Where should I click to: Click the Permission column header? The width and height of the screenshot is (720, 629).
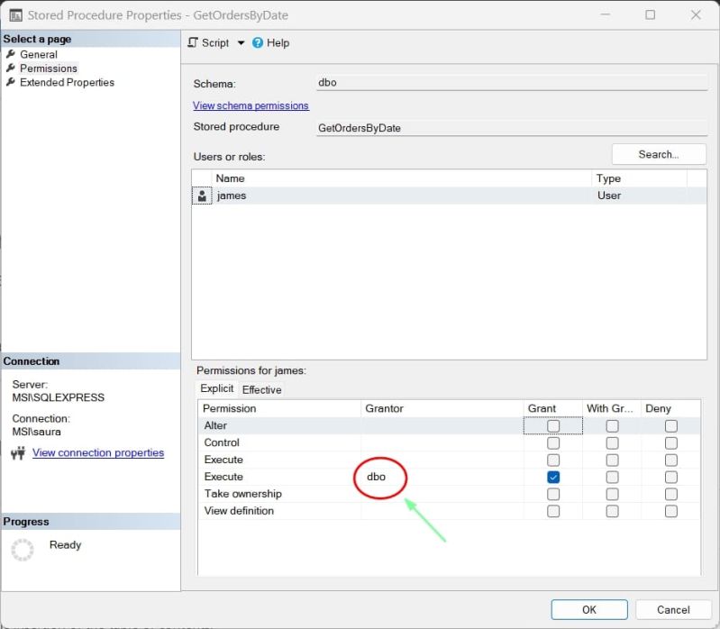click(279, 408)
